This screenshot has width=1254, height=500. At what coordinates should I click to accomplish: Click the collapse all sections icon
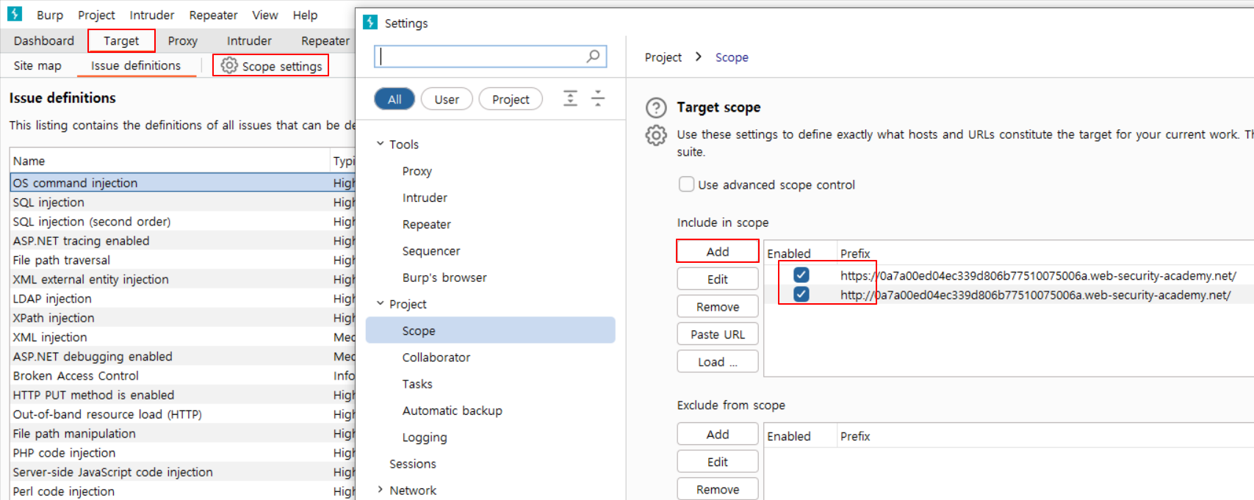click(x=598, y=98)
